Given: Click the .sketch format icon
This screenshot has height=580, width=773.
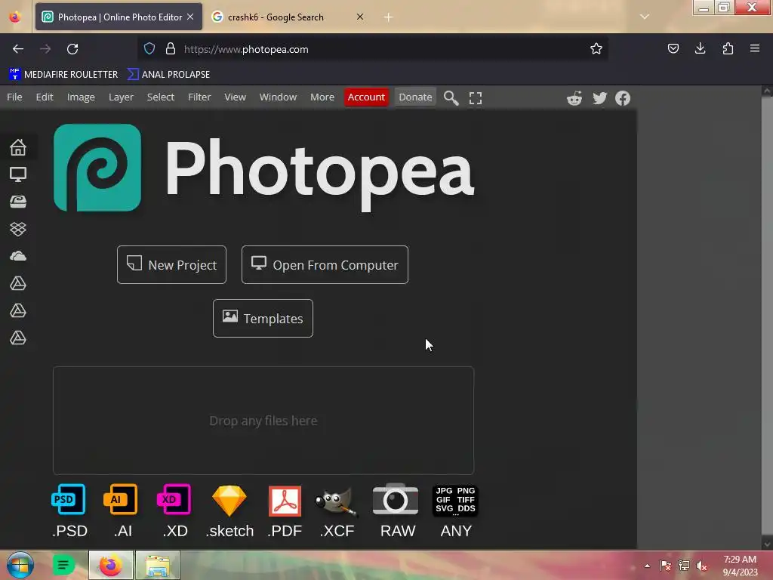Looking at the screenshot, I should 229,500.
